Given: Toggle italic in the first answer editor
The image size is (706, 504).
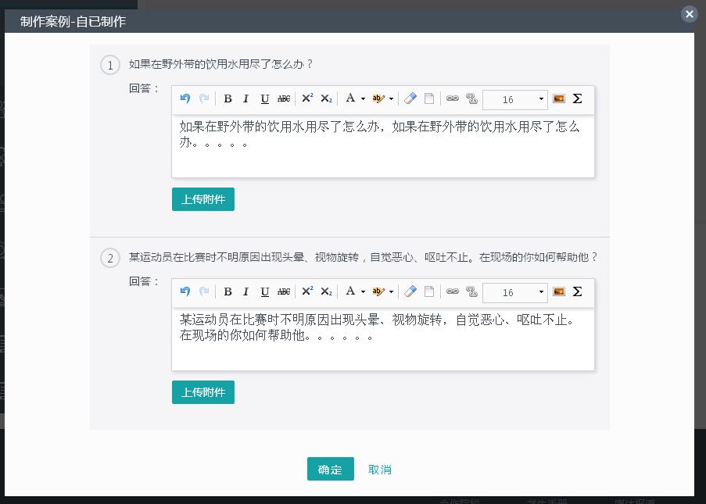Looking at the screenshot, I should [x=246, y=98].
